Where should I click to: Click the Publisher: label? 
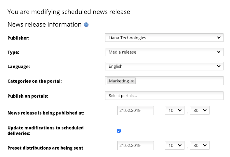(x=19, y=38)
